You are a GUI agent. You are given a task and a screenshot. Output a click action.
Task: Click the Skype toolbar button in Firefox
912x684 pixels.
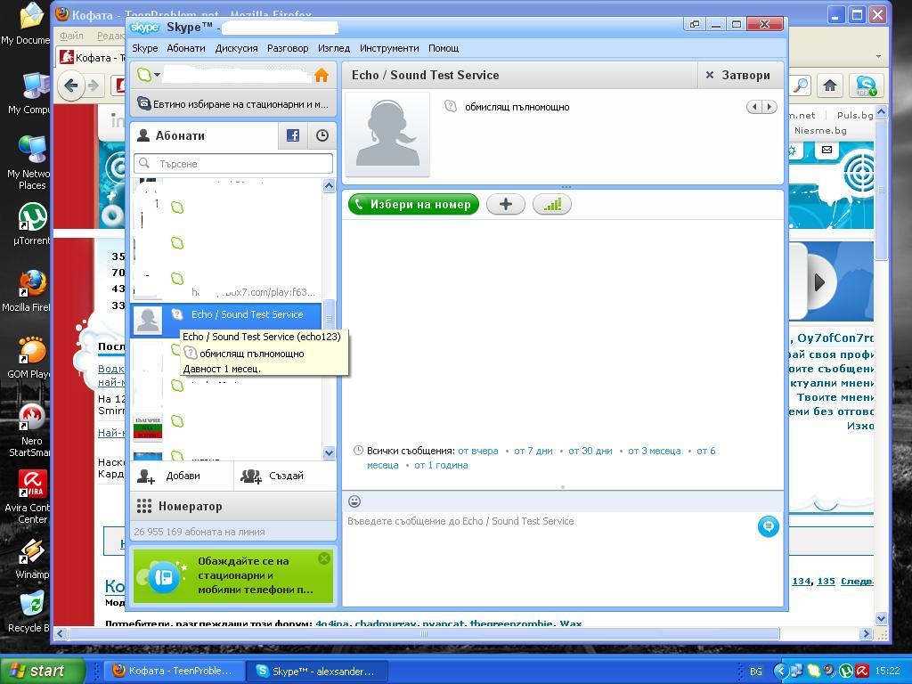[867, 86]
